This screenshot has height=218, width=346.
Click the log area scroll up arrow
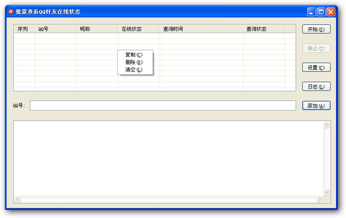tap(326, 125)
